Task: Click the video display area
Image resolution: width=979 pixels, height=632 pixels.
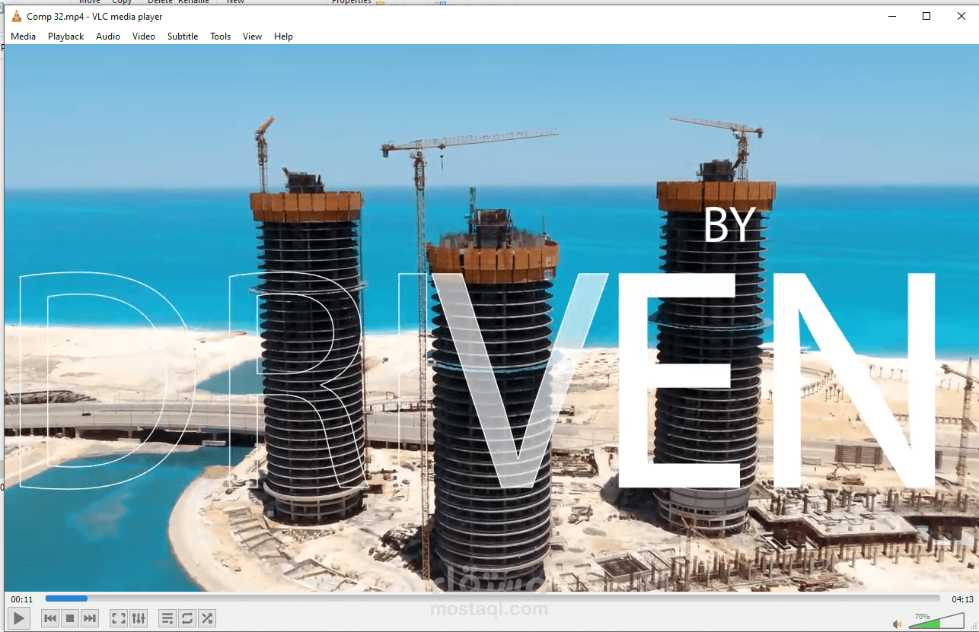Action: tap(491, 318)
